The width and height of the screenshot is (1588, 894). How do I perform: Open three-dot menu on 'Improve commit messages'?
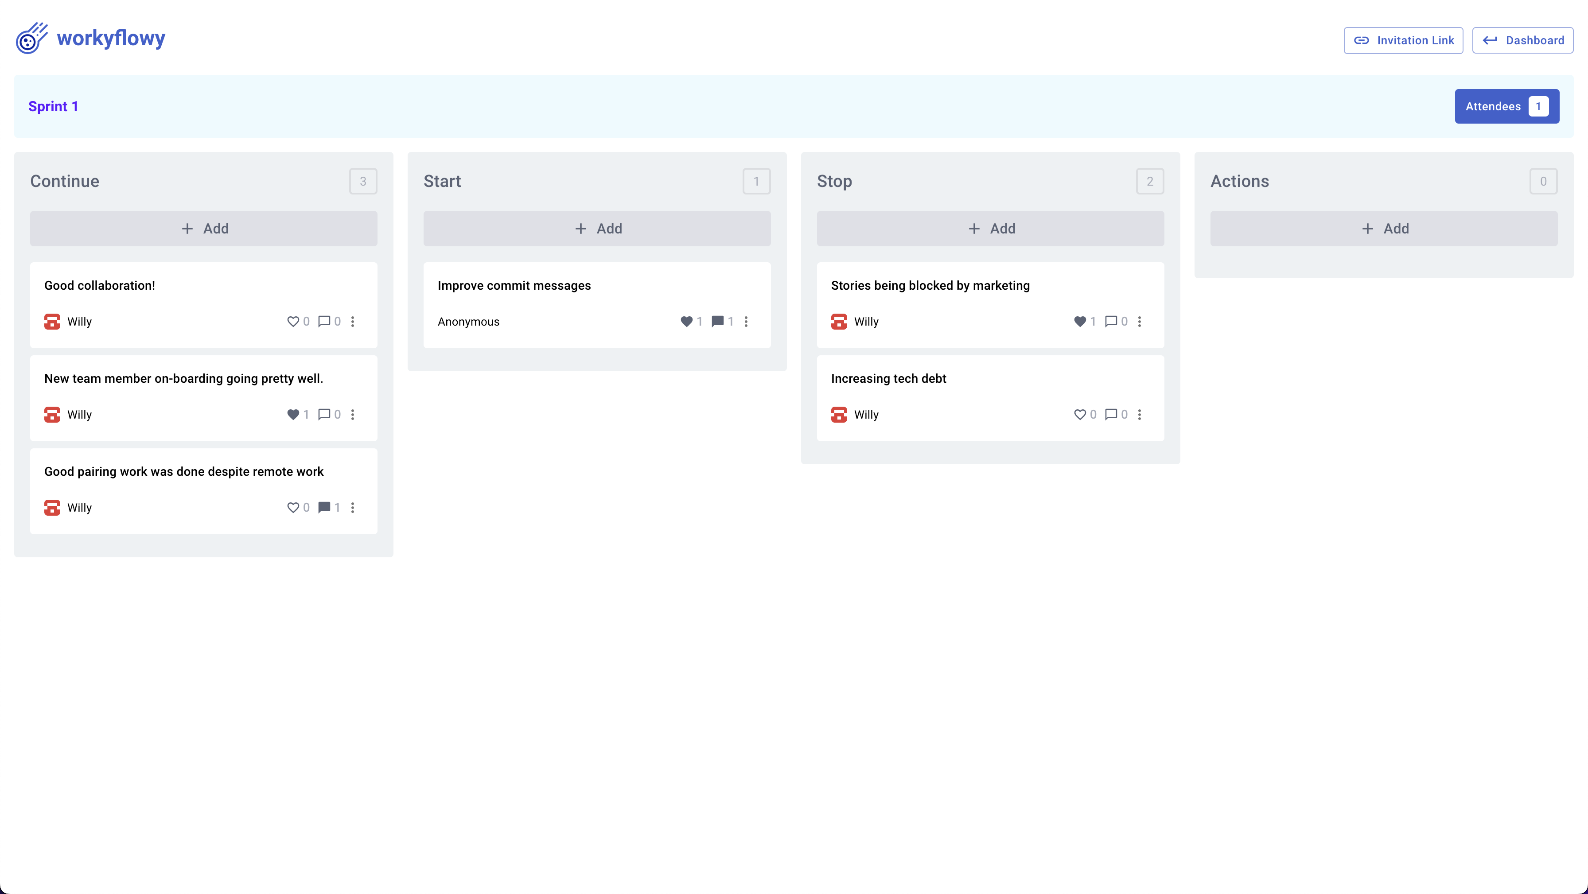coord(746,321)
